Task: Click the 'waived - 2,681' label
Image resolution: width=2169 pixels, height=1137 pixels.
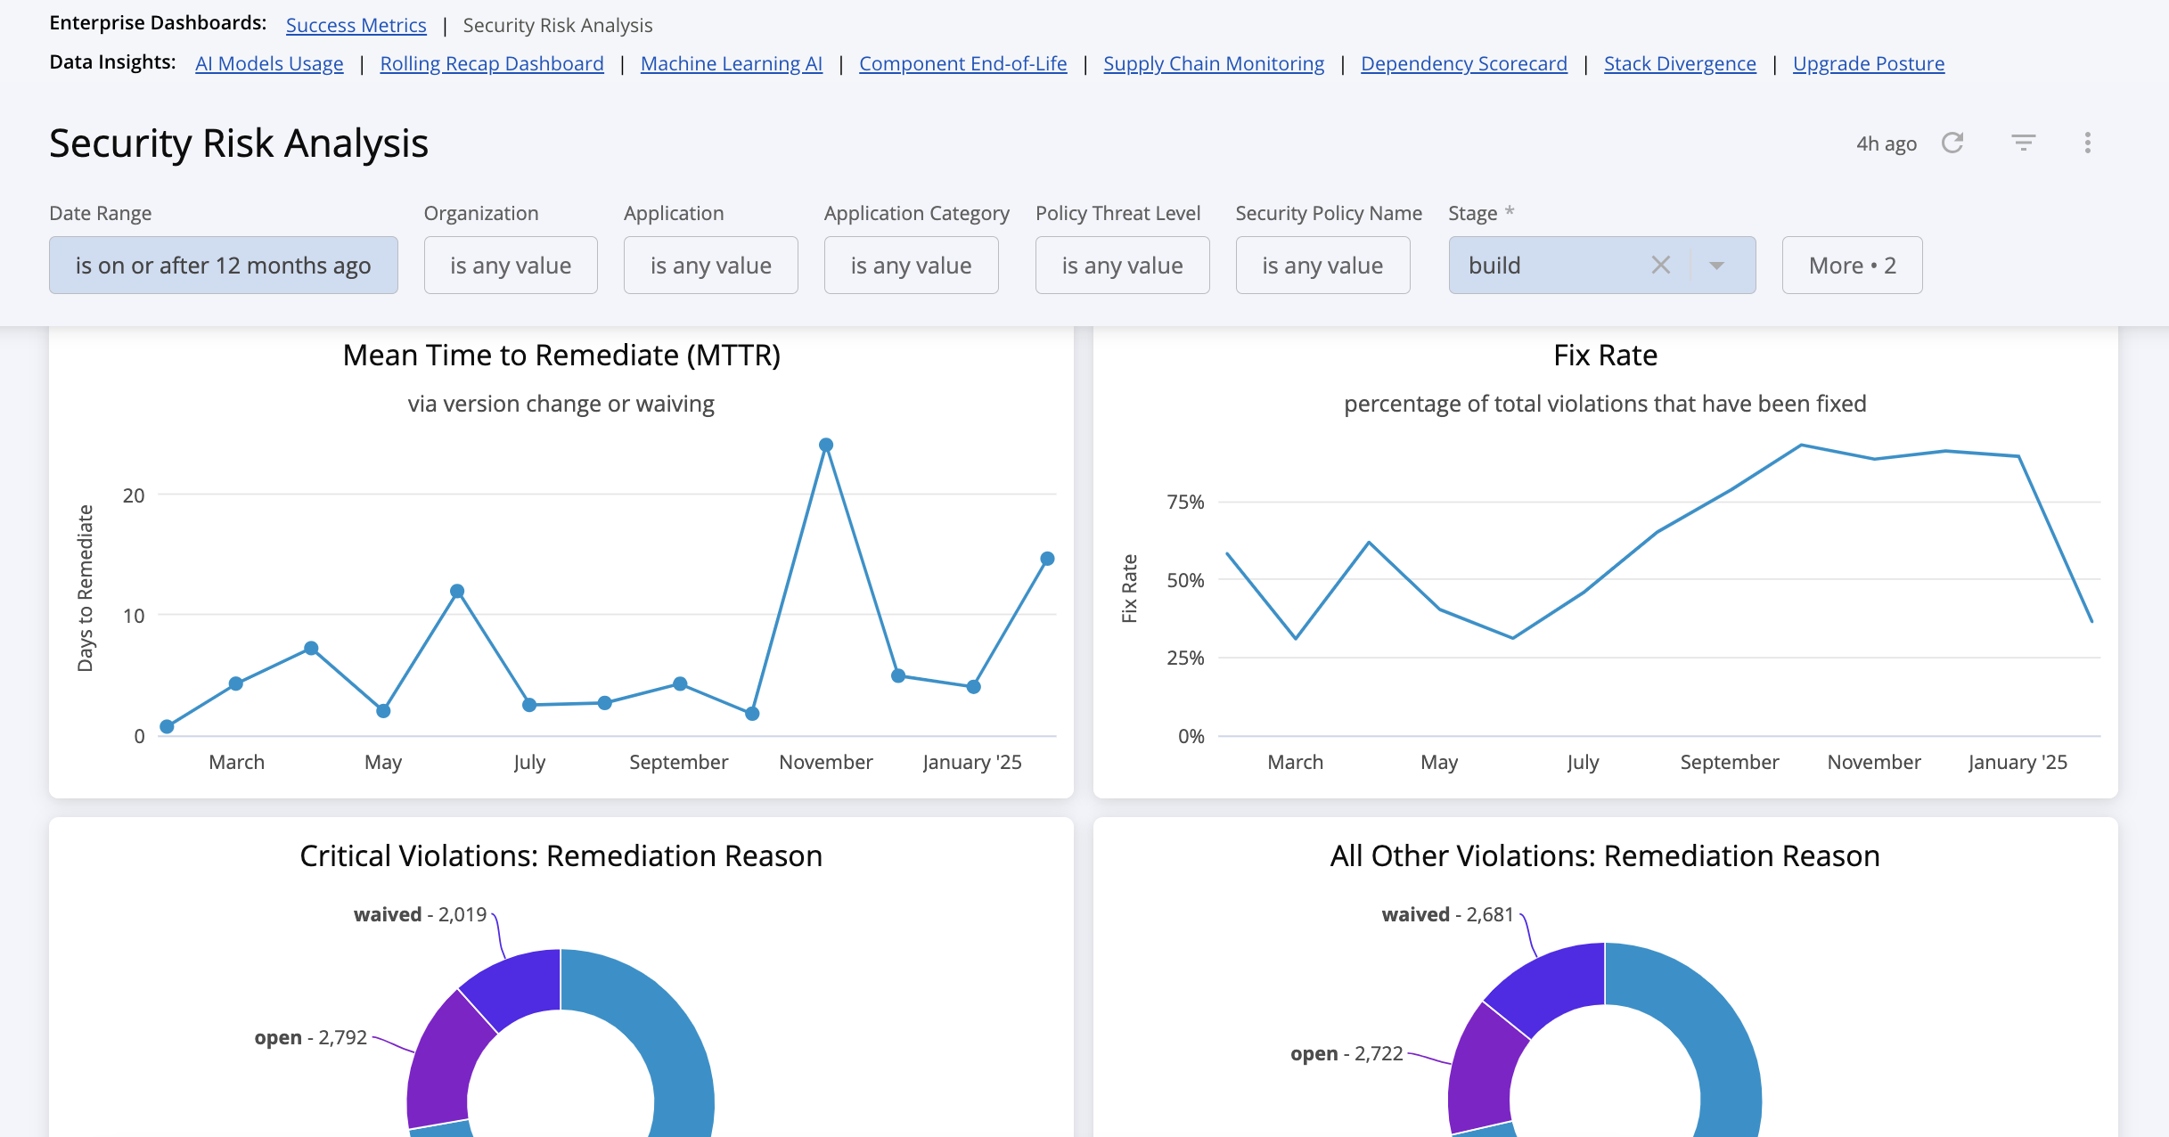Action: [1448, 914]
